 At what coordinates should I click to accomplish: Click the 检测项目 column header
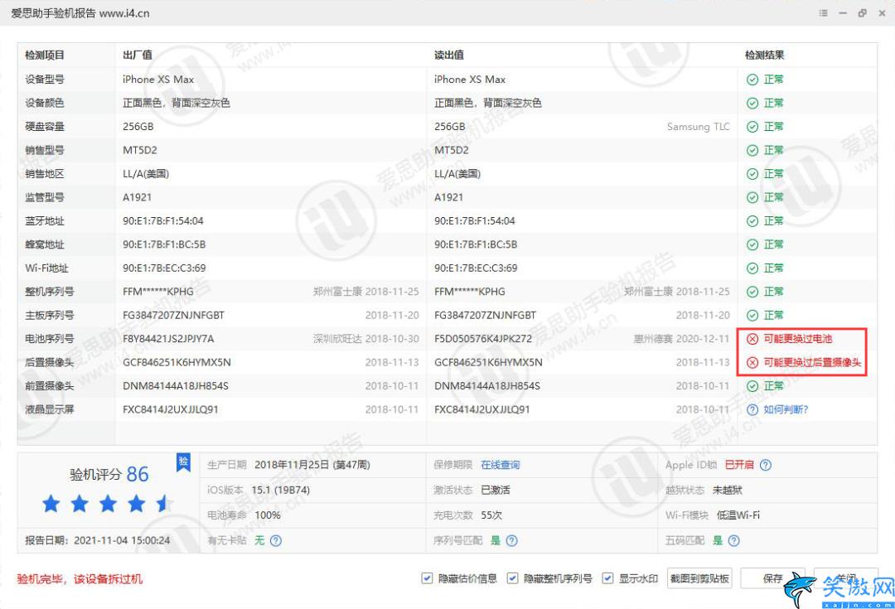pyautogui.click(x=45, y=56)
